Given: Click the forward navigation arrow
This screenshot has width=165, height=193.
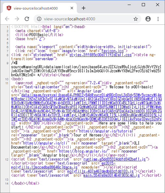Looking at the screenshot, I should tap(17, 19).
